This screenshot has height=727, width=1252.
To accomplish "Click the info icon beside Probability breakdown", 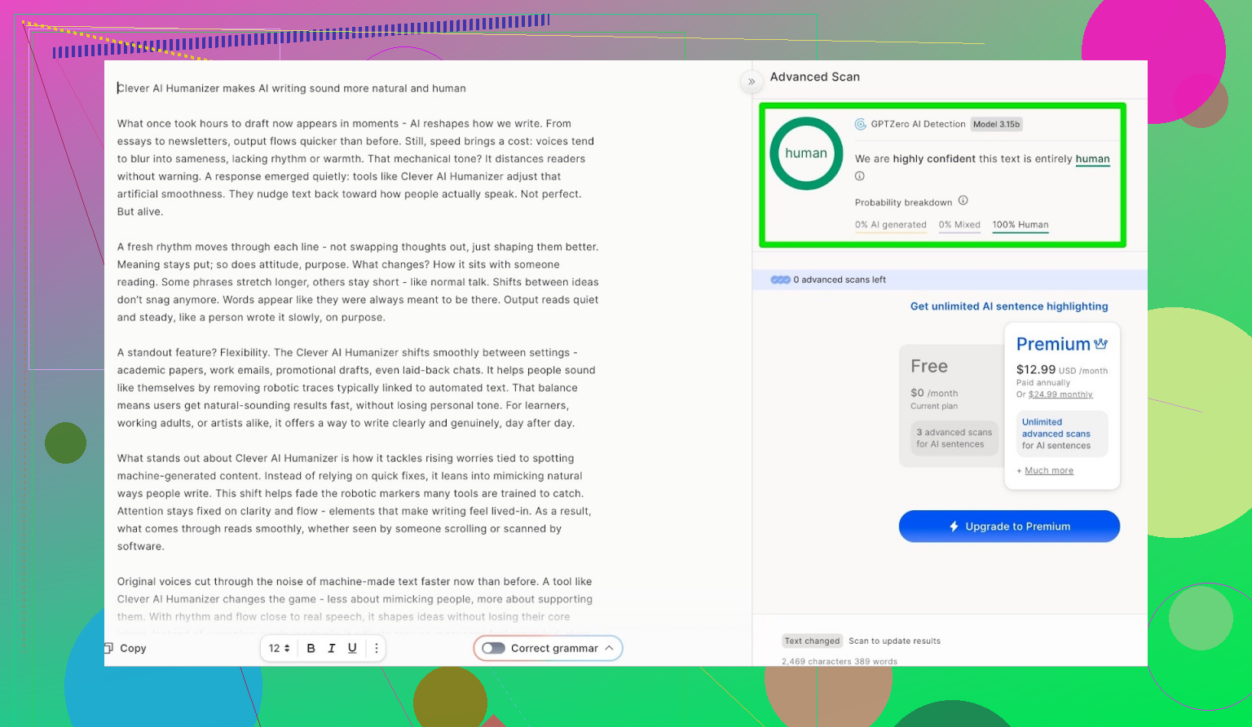I will [963, 200].
